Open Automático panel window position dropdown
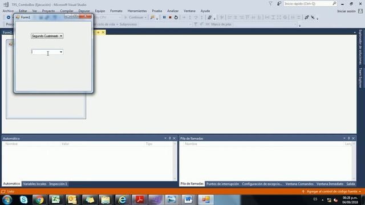 click(x=165, y=138)
